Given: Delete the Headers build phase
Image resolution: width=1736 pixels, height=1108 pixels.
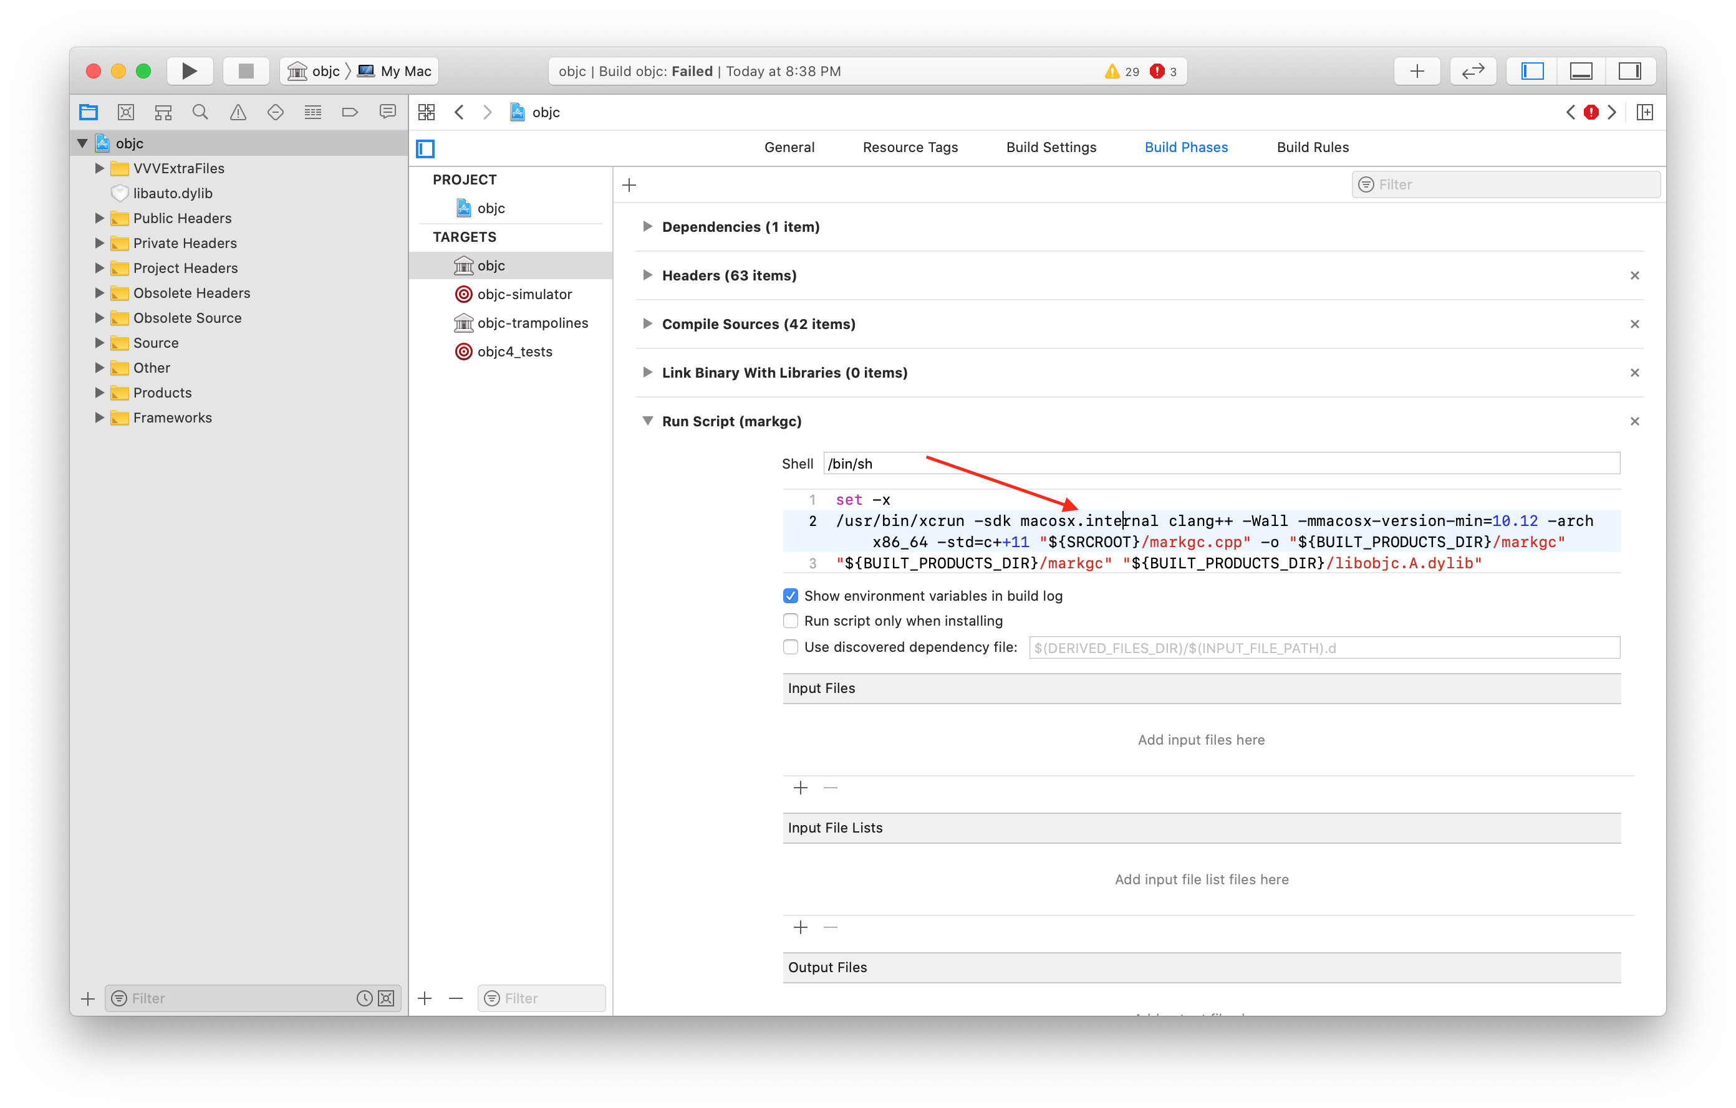Looking at the screenshot, I should click(1634, 275).
